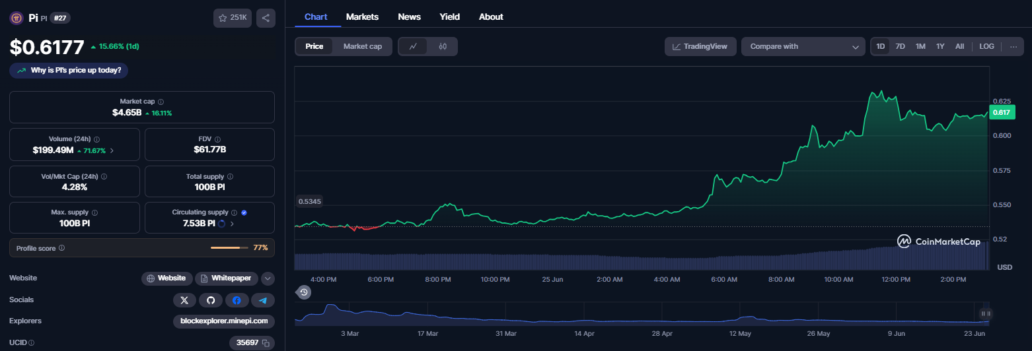Click the chart history reset icon
The height and width of the screenshot is (351, 1032).
pyautogui.click(x=303, y=292)
